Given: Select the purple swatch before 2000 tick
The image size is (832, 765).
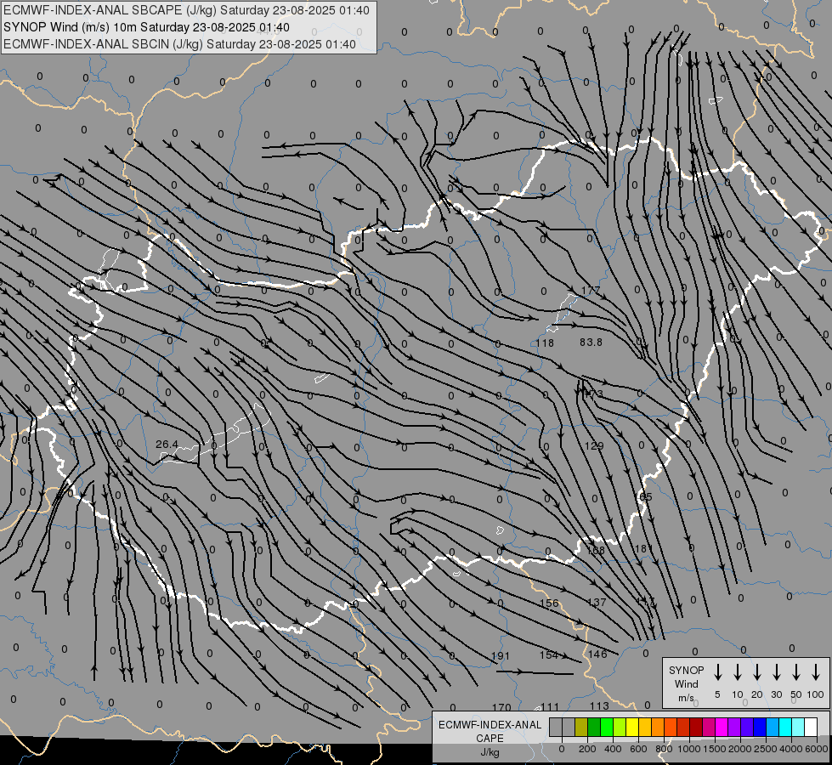Looking at the screenshot, I should 733,727.
